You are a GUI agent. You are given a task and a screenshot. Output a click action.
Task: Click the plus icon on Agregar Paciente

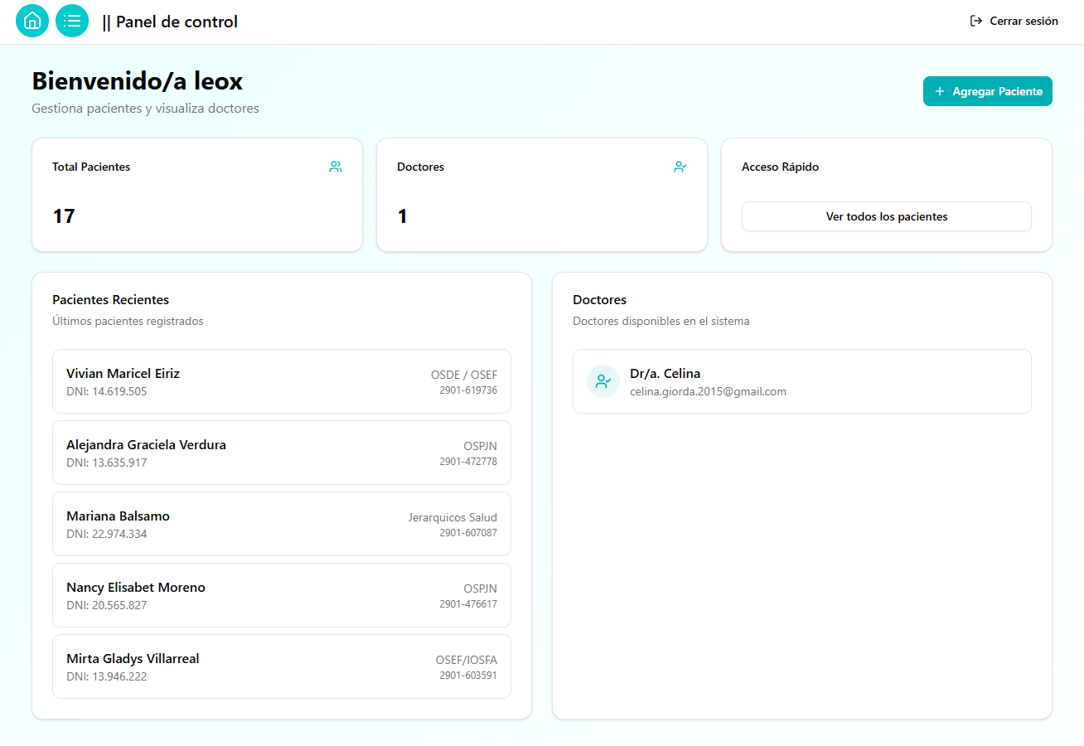[940, 91]
